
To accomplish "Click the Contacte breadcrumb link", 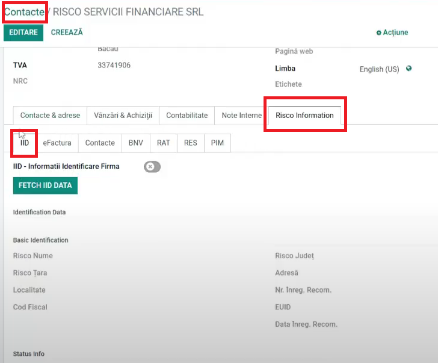I will tap(24, 12).
